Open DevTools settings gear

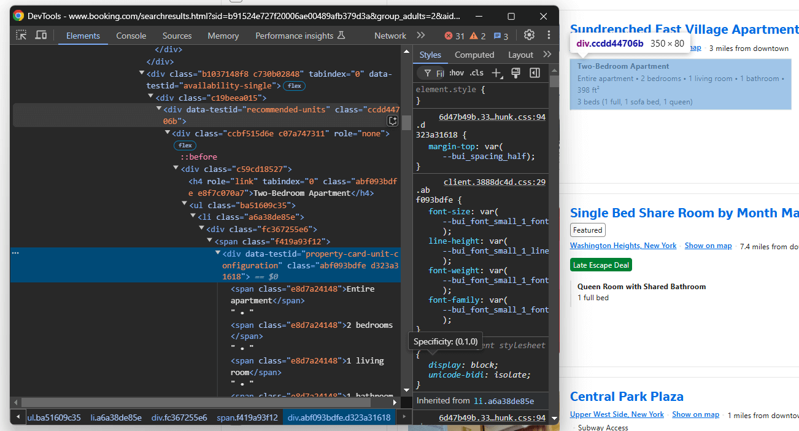click(x=529, y=36)
